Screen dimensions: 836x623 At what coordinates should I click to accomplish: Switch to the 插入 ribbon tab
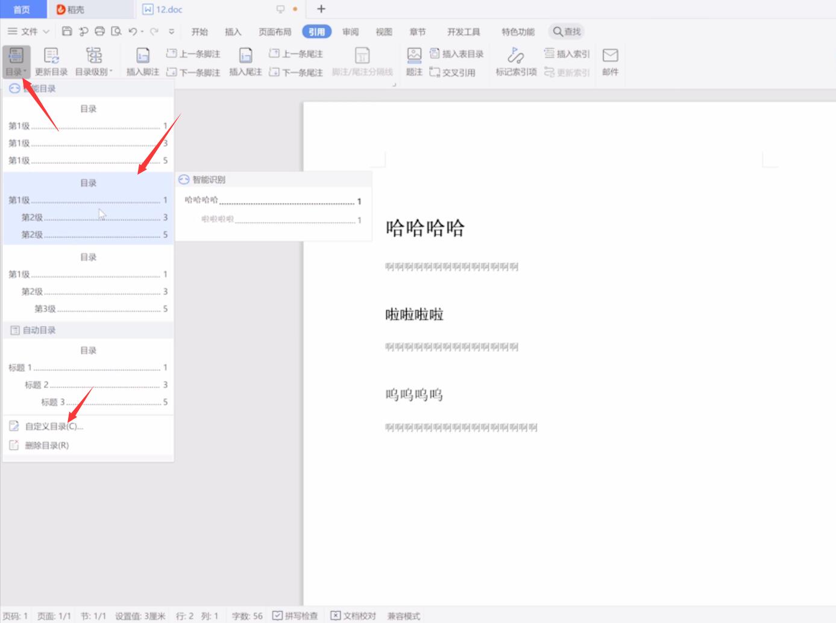(x=233, y=32)
